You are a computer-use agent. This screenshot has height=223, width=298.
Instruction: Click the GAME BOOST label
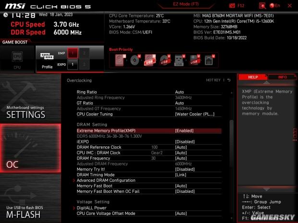tap(15, 42)
